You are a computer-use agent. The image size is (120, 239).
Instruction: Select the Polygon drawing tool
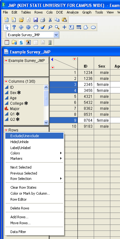(86, 27)
